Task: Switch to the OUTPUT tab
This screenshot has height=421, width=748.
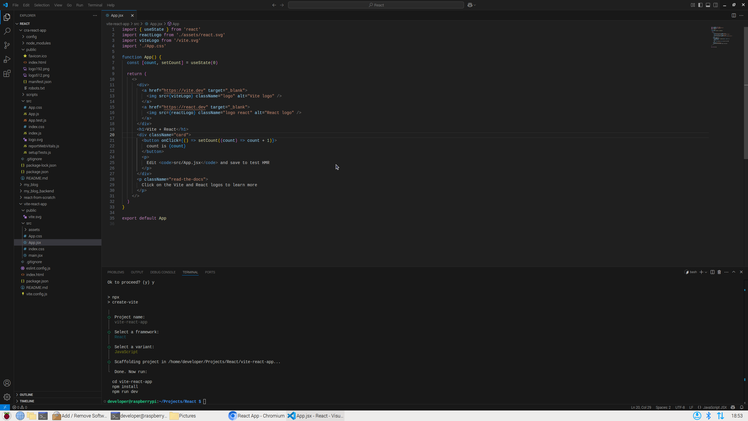Action: [137, 272]
